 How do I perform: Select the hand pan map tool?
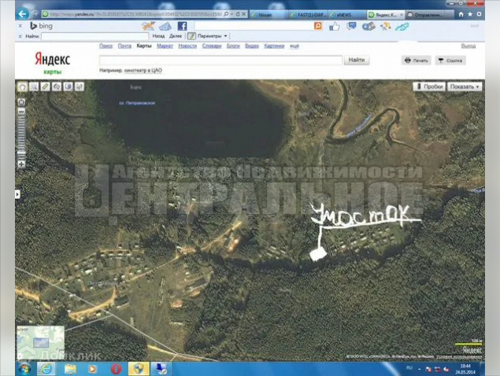coord(22,87)
